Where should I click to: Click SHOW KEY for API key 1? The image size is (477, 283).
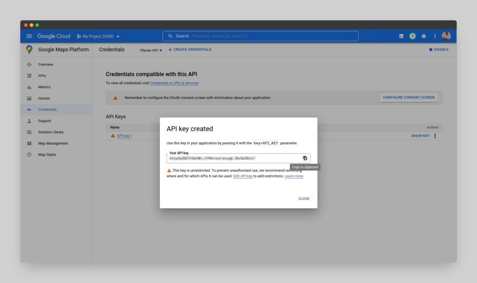(x=420, y=136)
